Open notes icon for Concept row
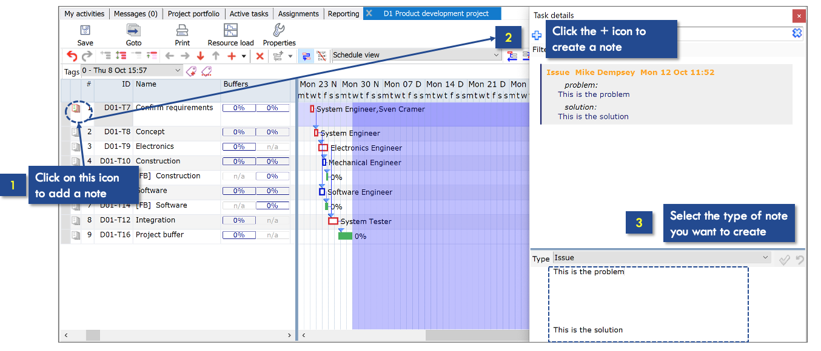The height and width of the screenshot is (351, 821). click(x=76, y=132)
